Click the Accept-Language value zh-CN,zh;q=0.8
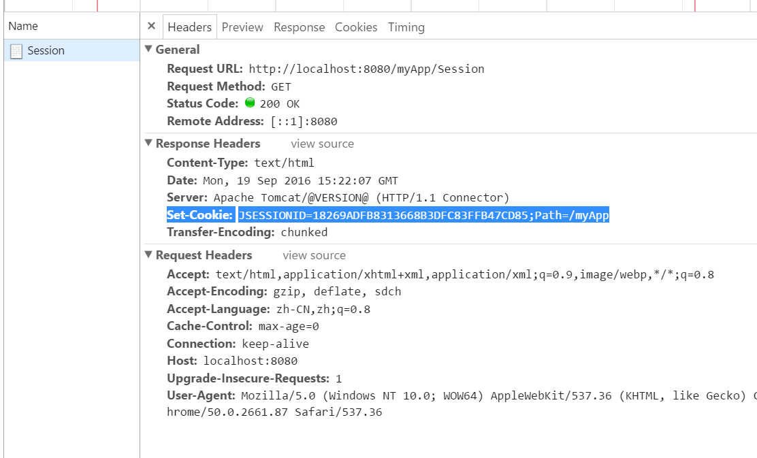The width and height of the screenshot is (757, 458). (x=323, y=310)
